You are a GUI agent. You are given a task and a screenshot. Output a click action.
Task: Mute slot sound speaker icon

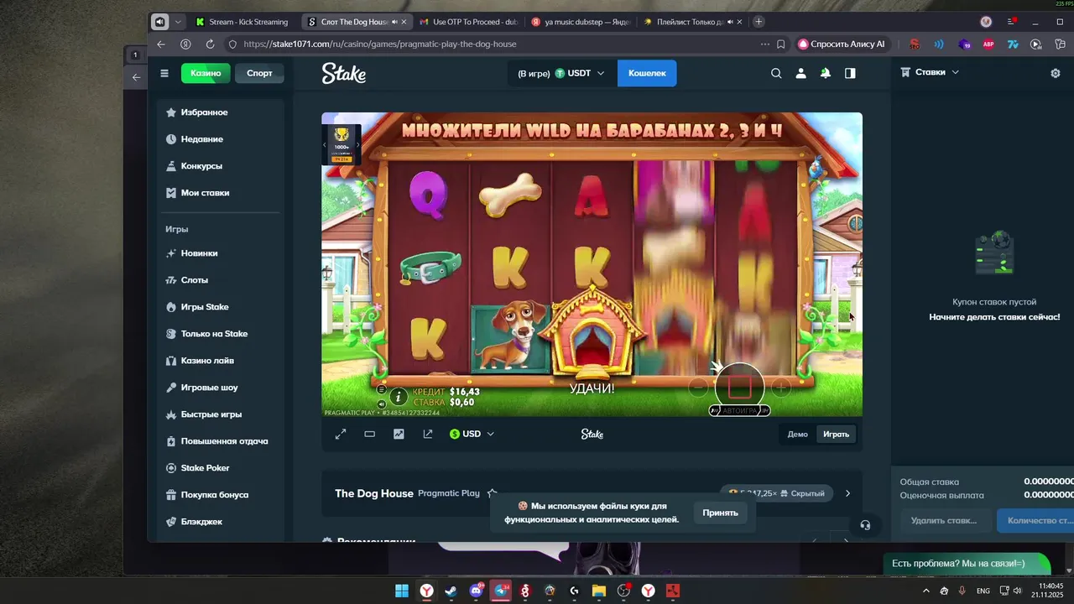[382, 404]
